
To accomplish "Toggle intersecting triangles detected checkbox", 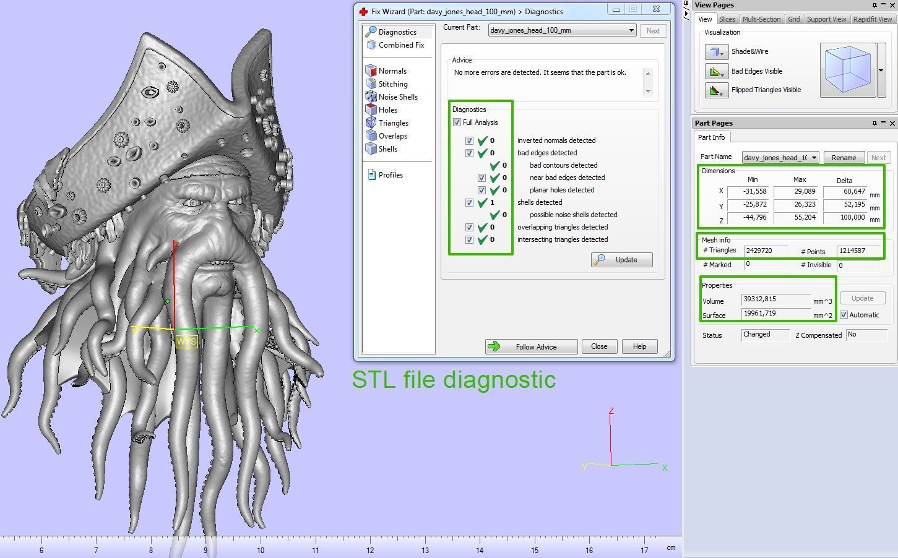I will tap(469, 239).
